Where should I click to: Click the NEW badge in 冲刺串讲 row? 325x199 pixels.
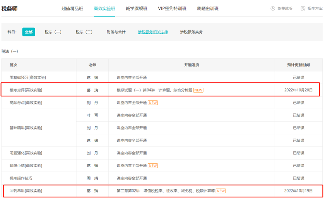click(x=221, y=191)
